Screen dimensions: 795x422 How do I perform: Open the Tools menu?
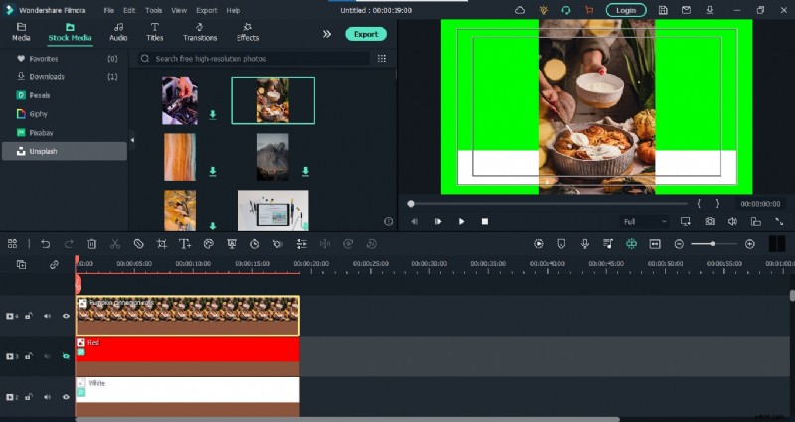pyautogui.click(x=154, y=10)
